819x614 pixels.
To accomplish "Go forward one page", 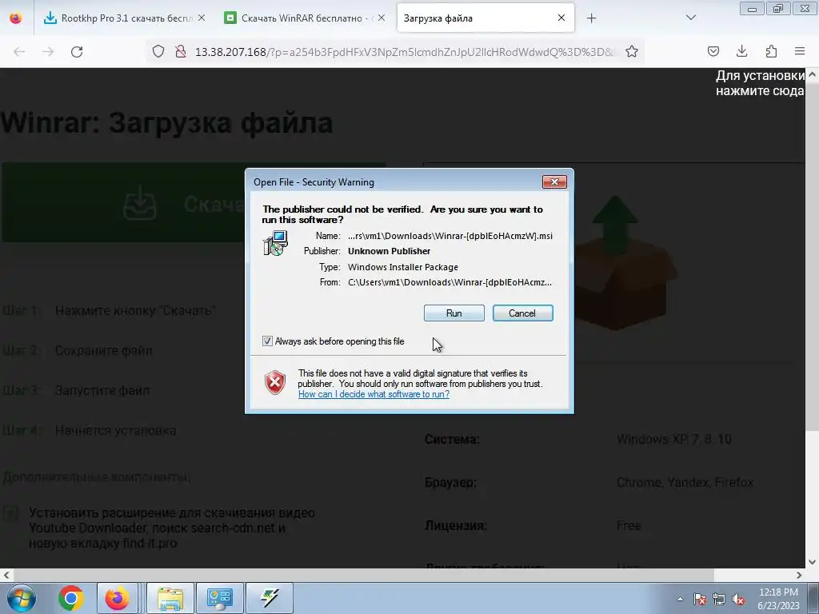I will (x=48, y=52).
